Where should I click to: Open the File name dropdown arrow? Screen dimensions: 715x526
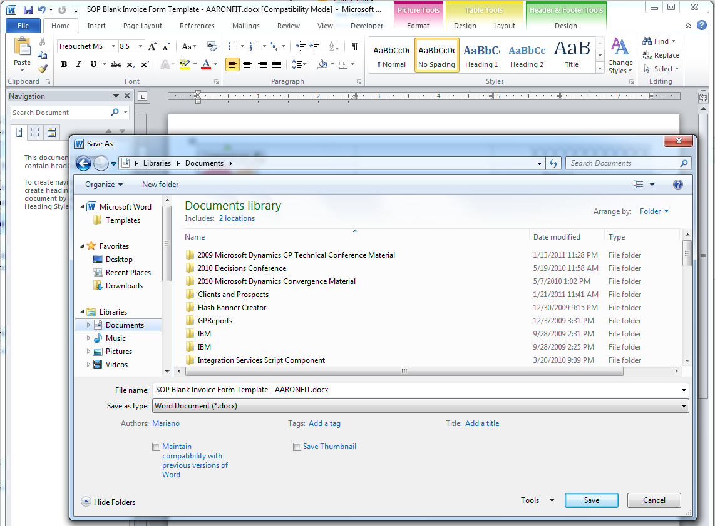coord(684,390)
